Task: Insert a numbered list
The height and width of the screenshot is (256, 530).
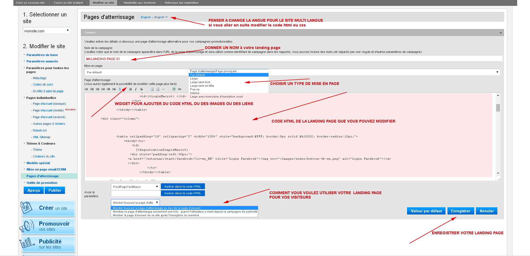Action: 158,89
